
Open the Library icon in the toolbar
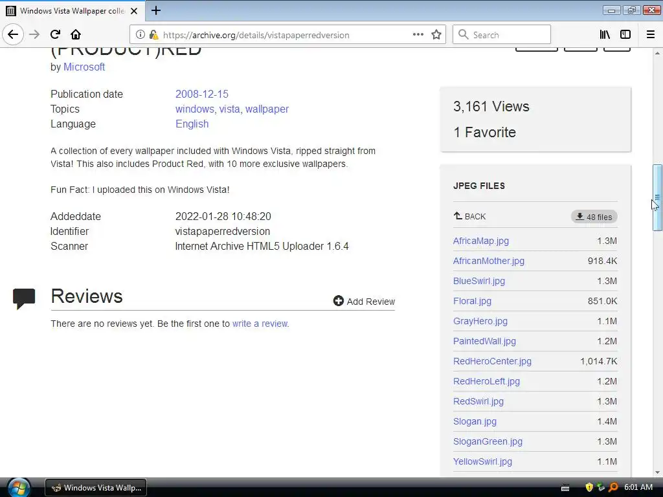[x=605, y=35]
